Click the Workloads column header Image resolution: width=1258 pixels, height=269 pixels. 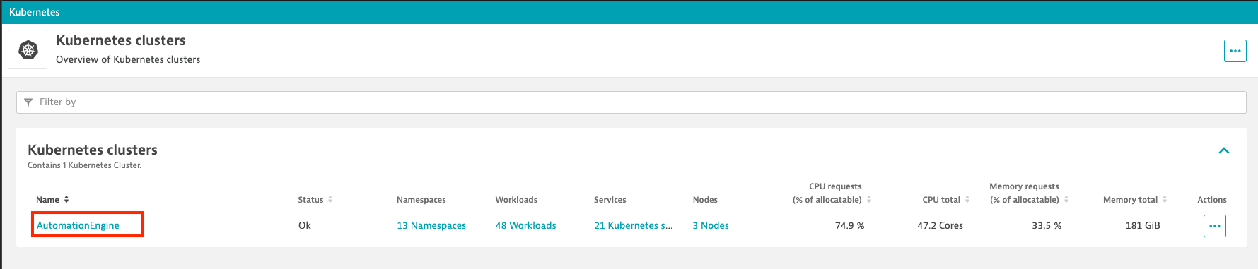(x=516, y=200)
